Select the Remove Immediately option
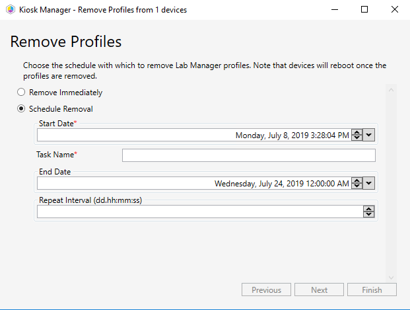This screenshot has height=310, width=410. (21, 93)
